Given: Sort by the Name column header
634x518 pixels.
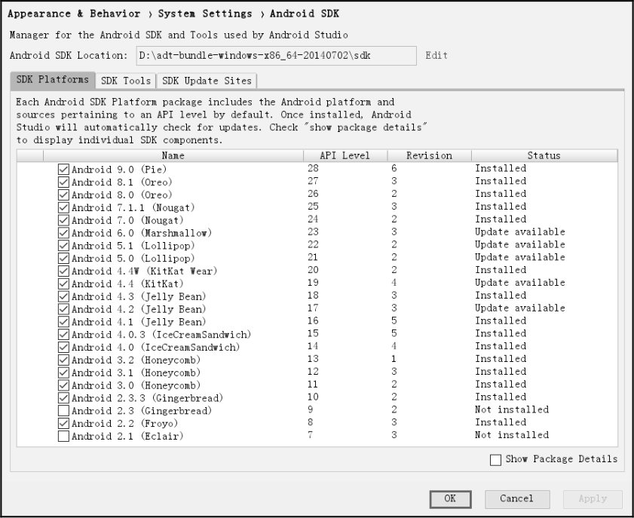Looking at the screenshot, I should click(x=173, y=156).
